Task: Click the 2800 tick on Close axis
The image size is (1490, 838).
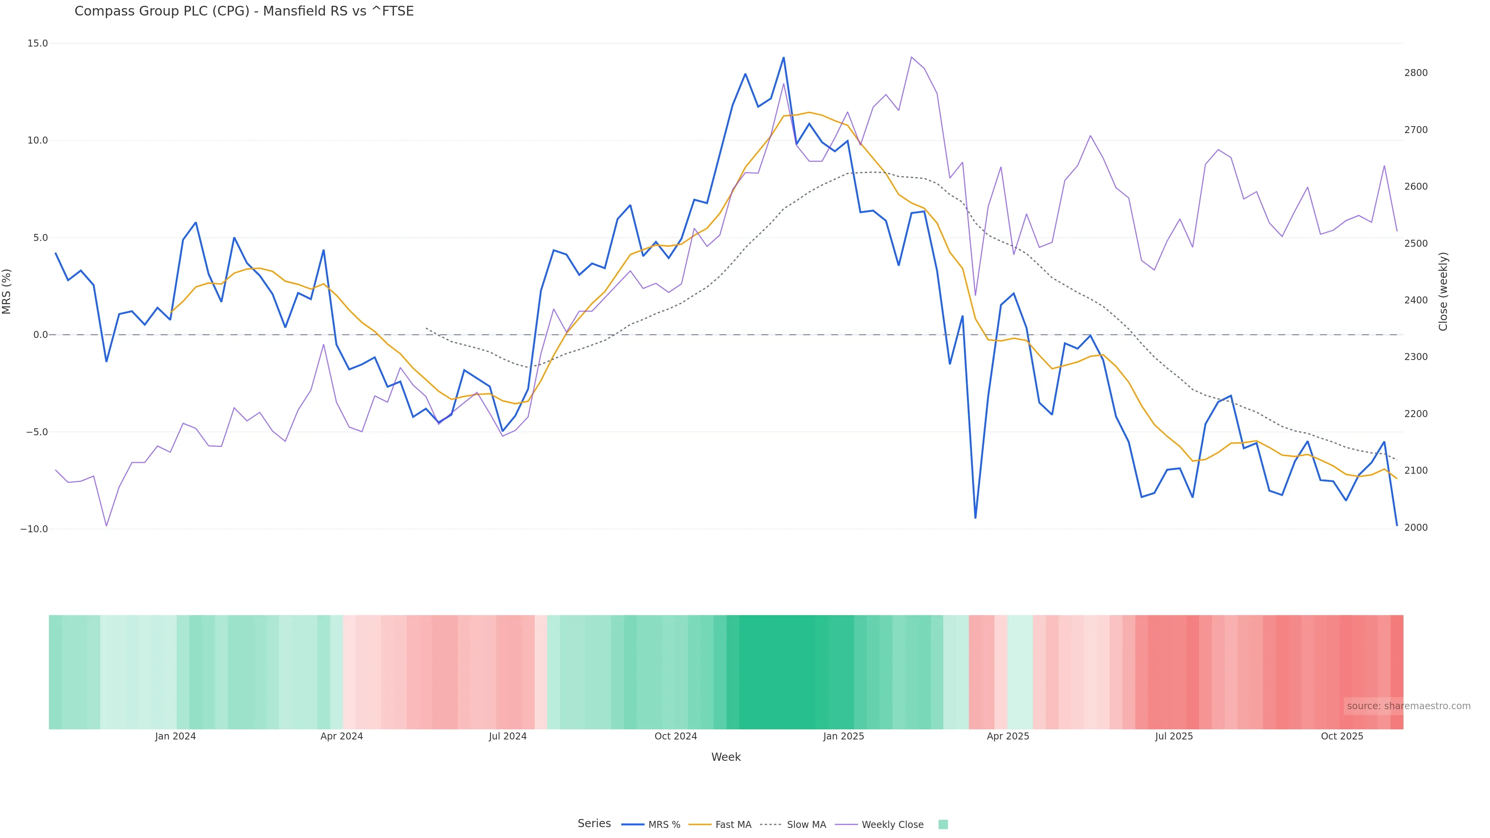Action: (x=1416, y=73)
